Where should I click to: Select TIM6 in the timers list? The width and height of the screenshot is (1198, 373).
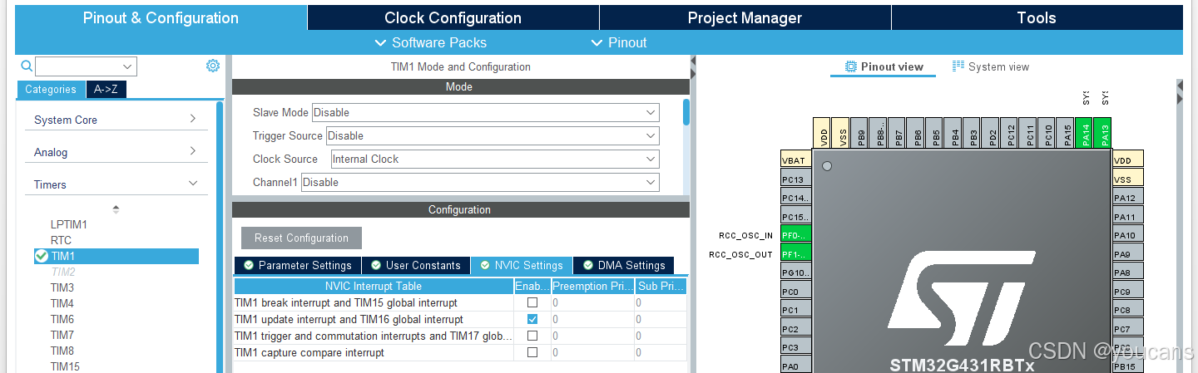pos(62,319)
